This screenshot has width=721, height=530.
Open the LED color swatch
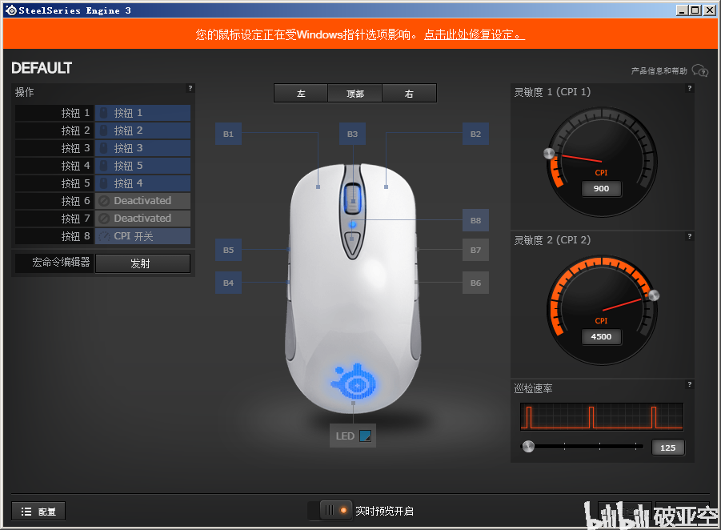(365, 436)
